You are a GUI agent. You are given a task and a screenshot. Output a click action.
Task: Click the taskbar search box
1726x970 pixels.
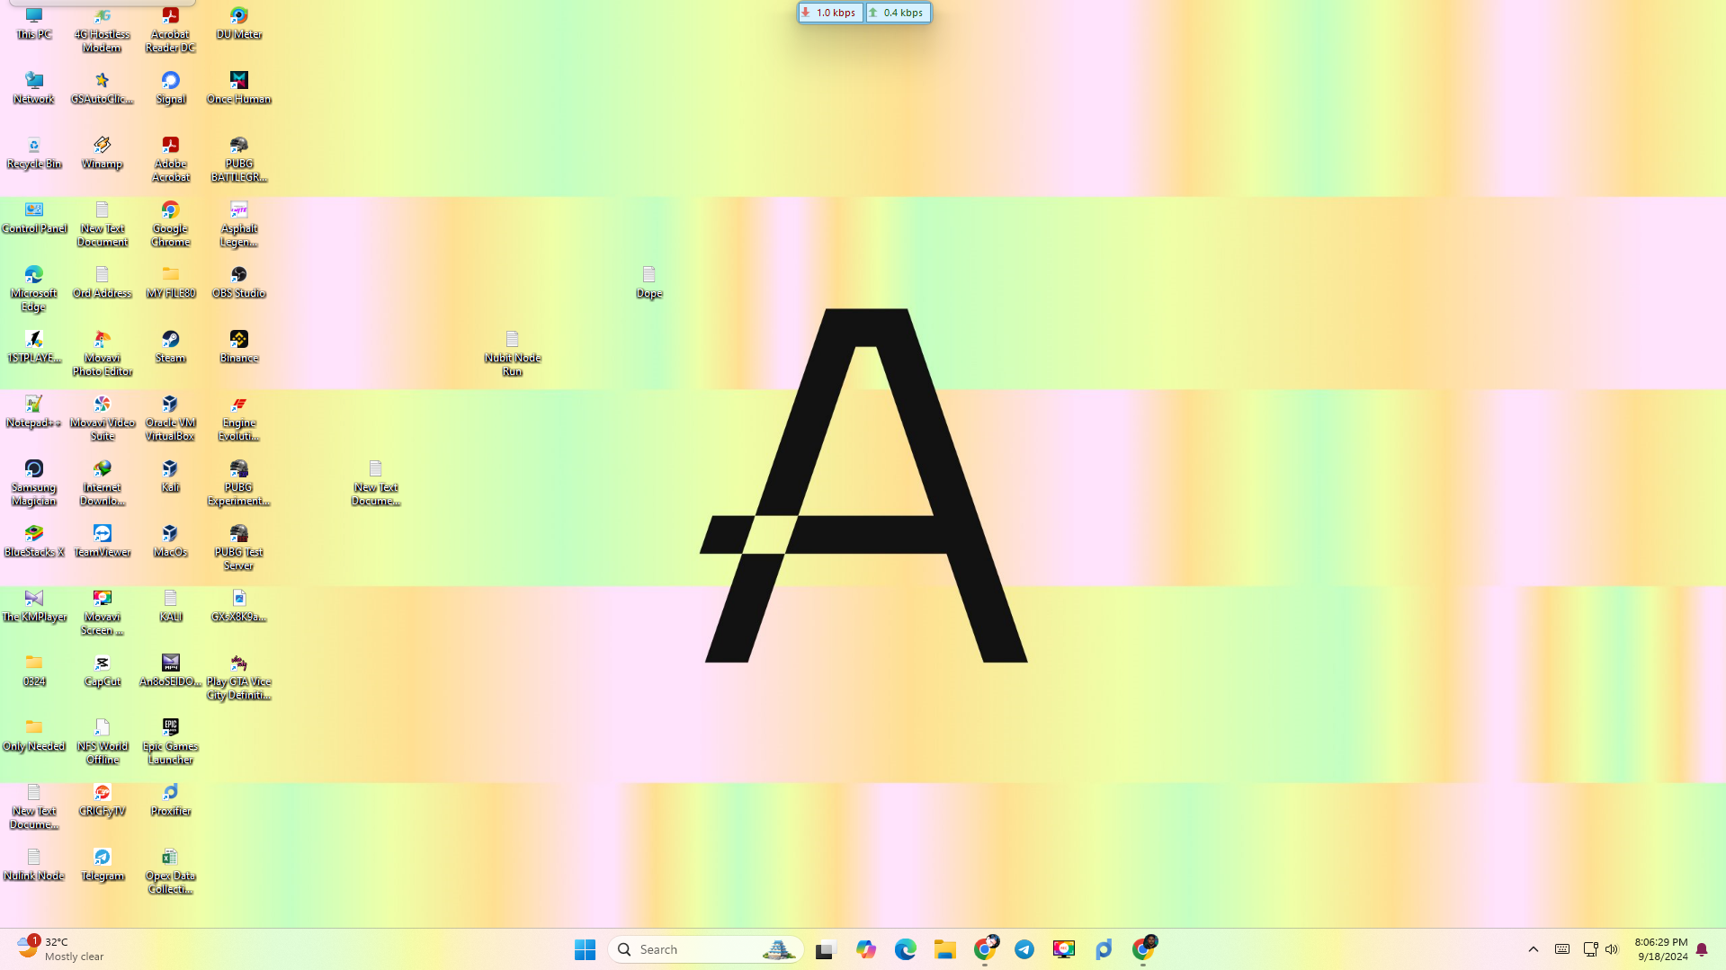click(x=705, y=948)
